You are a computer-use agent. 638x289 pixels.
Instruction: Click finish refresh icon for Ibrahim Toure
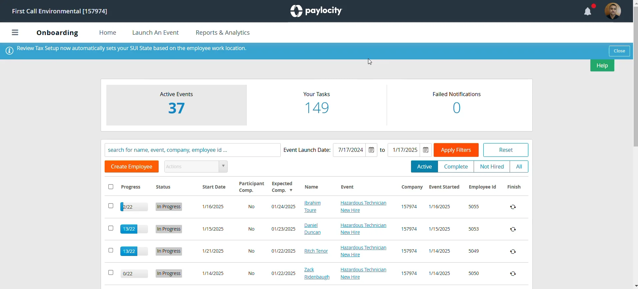(513, 207)
